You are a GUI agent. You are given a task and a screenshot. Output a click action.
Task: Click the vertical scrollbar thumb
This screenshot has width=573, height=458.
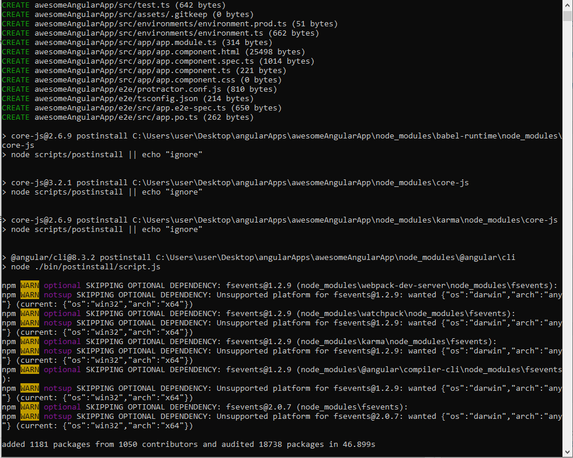(x=568, y=16)
